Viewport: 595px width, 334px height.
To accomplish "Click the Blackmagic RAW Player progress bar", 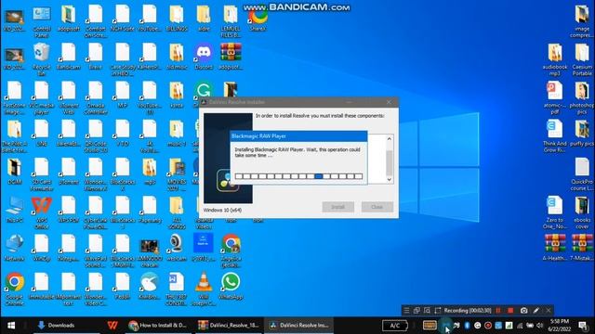I will [x=298, y=176].
